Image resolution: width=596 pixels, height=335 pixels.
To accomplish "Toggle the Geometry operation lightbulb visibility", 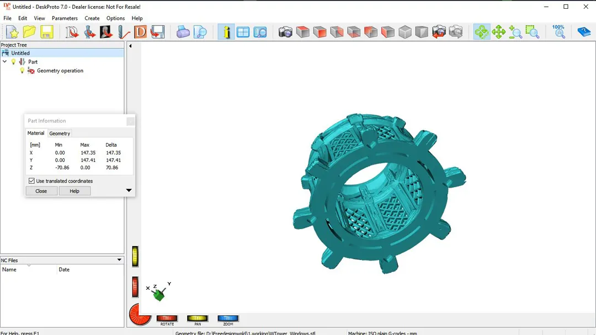I will pyautogui.click(x=22, y=70).
